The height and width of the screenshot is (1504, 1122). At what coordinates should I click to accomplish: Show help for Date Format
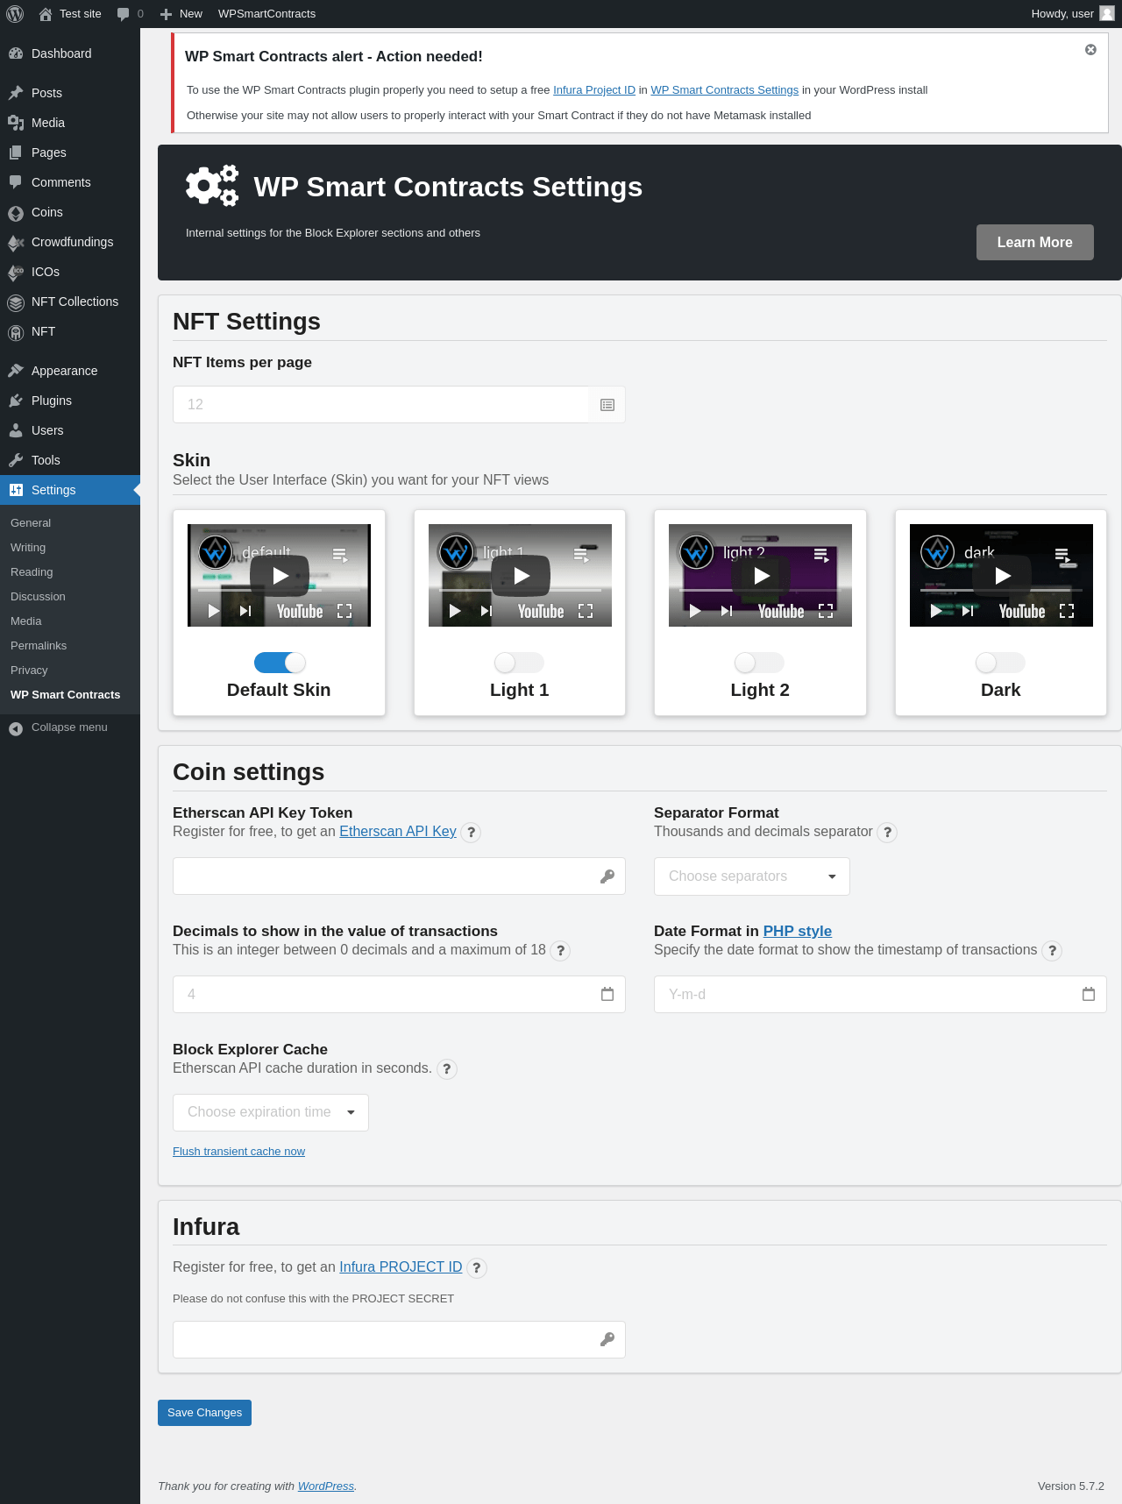pos(1052,951)
